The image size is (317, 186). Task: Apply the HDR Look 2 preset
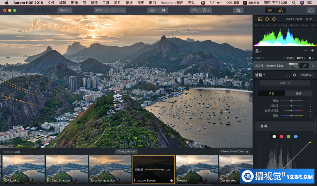23,170
